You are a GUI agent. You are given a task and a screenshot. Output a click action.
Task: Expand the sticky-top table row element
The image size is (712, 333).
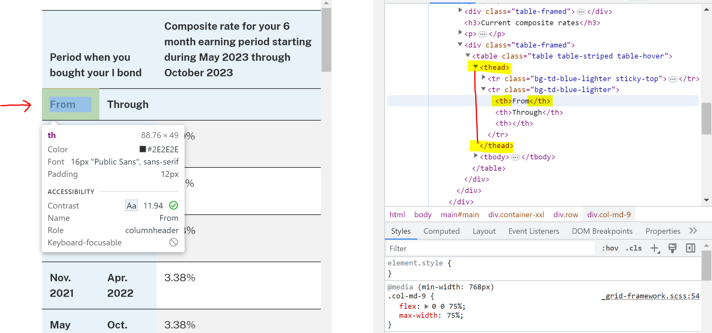pos(483,78)
